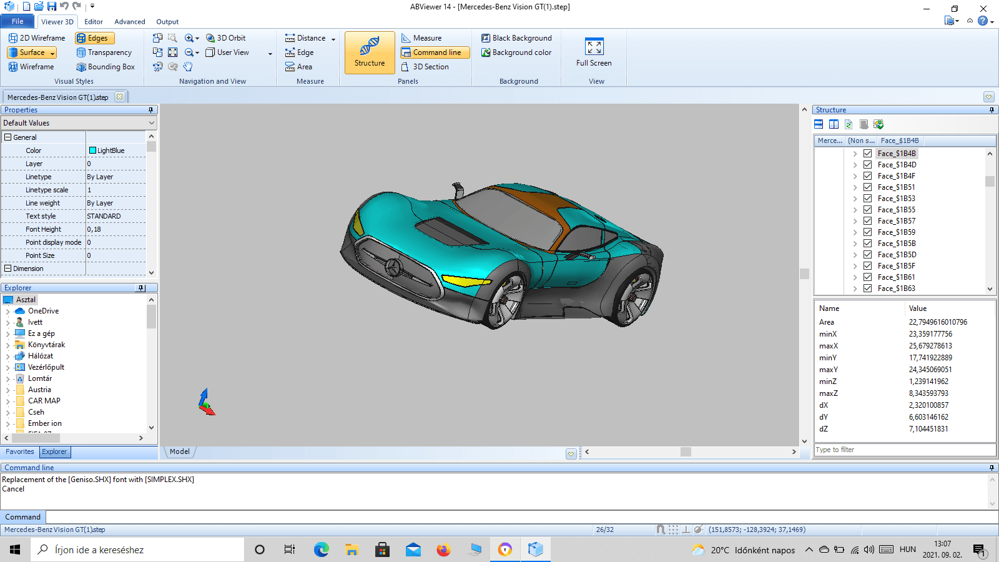Click horizontal layout icon in Structure toolbar
This screenshot has height=562, width=999.
(x=819, y=124)
